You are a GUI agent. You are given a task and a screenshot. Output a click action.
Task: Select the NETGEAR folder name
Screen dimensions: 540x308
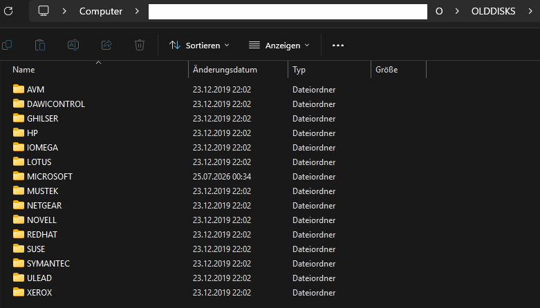tap(44, 205)
